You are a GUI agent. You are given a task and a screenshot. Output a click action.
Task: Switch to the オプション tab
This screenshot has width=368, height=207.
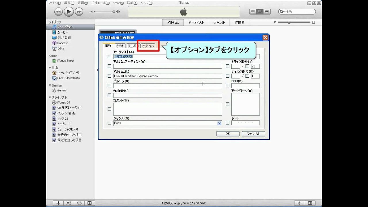click(x=148, y=46)
